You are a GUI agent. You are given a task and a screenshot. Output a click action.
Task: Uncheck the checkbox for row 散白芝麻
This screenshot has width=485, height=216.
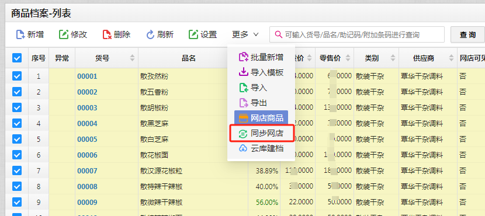[x=17, y=139]
